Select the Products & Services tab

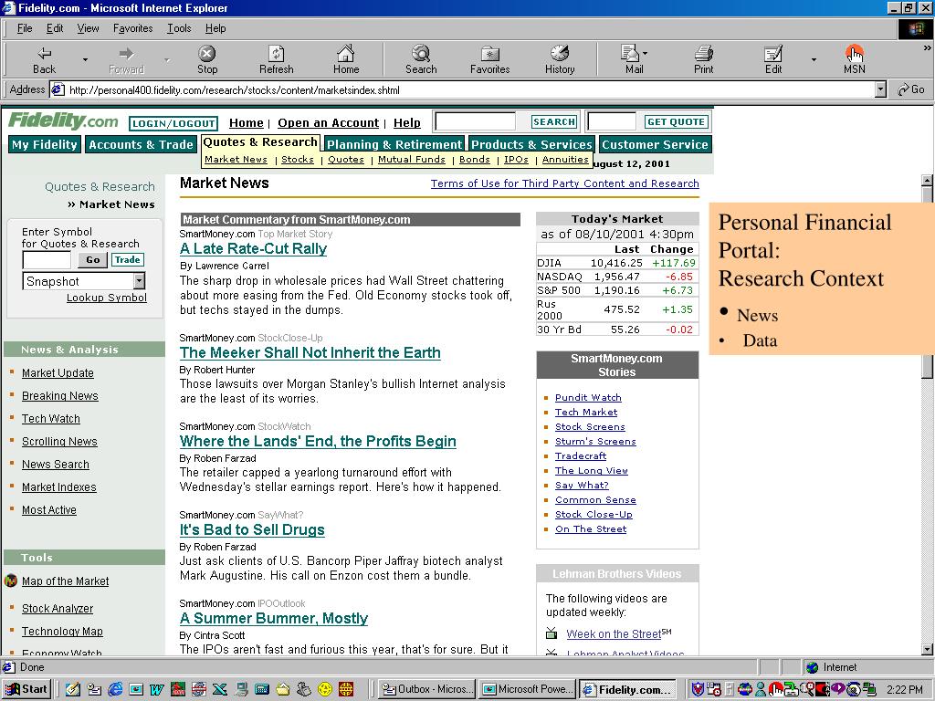(x=531, y=144)
